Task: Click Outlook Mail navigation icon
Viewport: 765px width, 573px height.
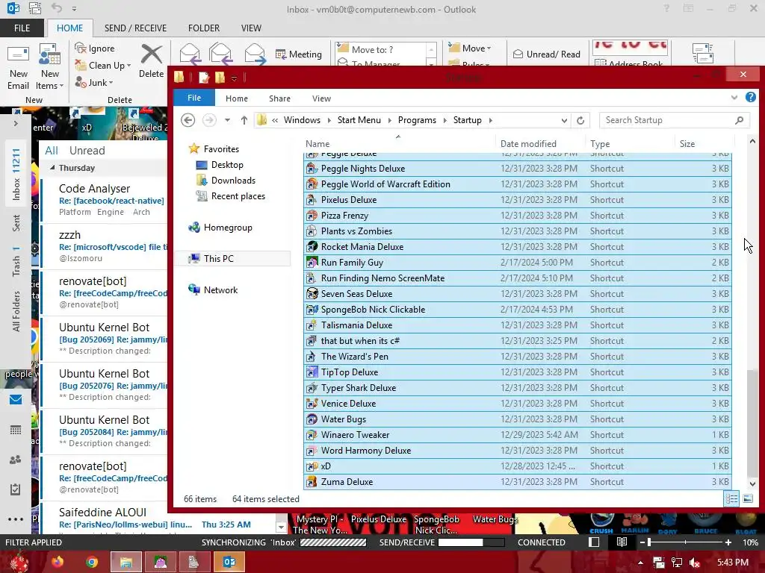Action: pos(16,400)
